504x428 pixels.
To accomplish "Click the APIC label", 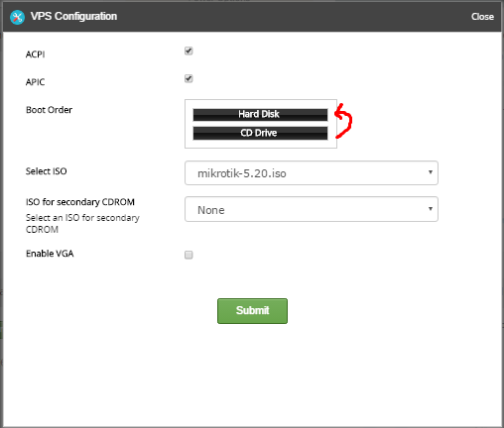I will pyautogui.click(x=35, y=82).
